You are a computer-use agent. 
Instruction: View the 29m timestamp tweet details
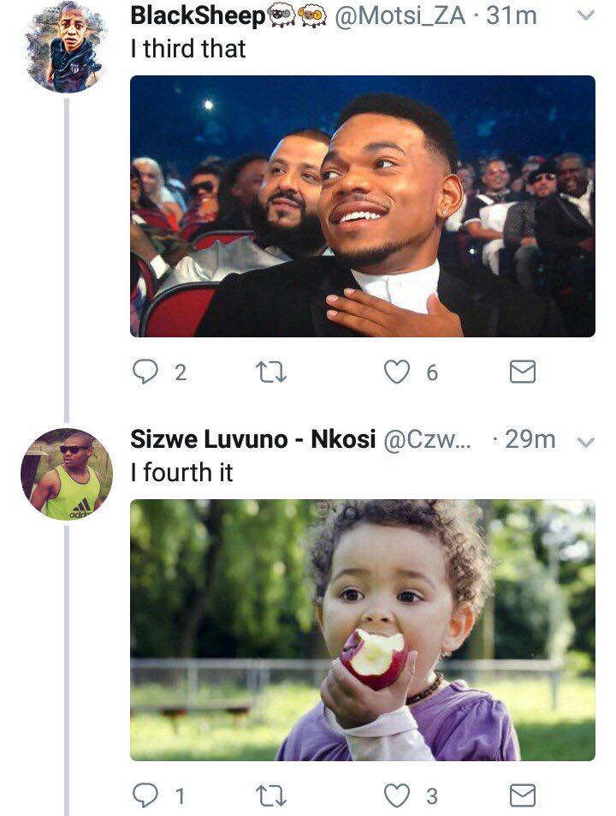530,440
